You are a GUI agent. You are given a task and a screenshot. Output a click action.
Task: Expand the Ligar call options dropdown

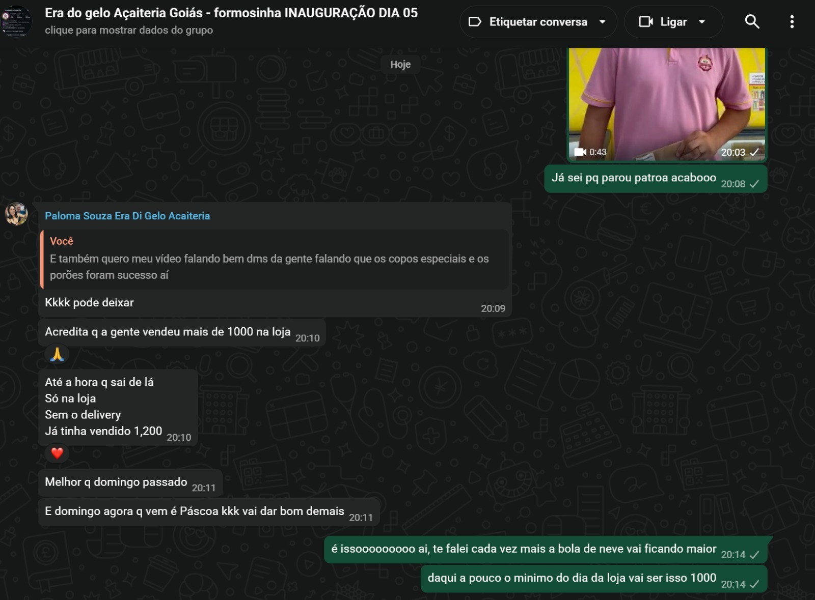coord(703,22)
